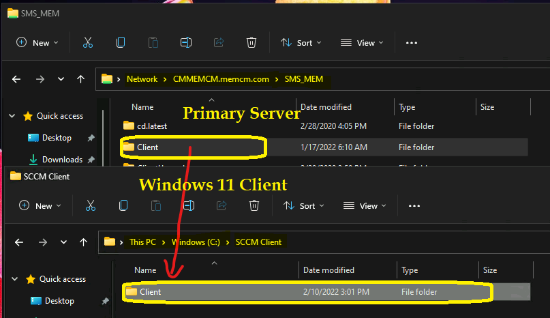
Task: Open Sort dropdown in SCCM Client window
Action: click(304, 206)
